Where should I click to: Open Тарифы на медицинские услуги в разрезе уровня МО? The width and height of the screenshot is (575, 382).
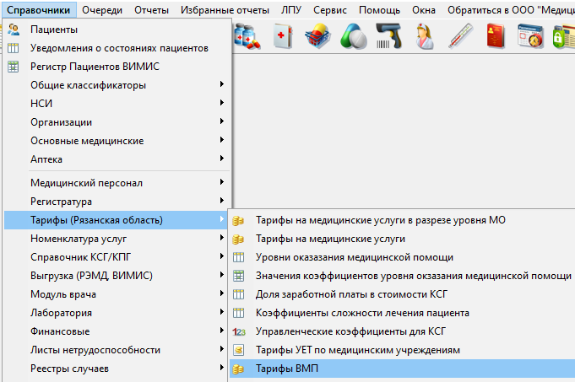pyautogui.click(x=402, y=220)
